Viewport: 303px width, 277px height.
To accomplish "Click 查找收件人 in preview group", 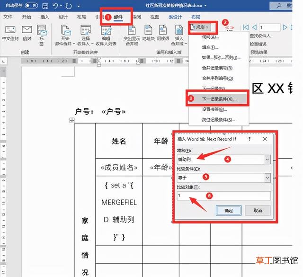I will click(x=260, y=36).
